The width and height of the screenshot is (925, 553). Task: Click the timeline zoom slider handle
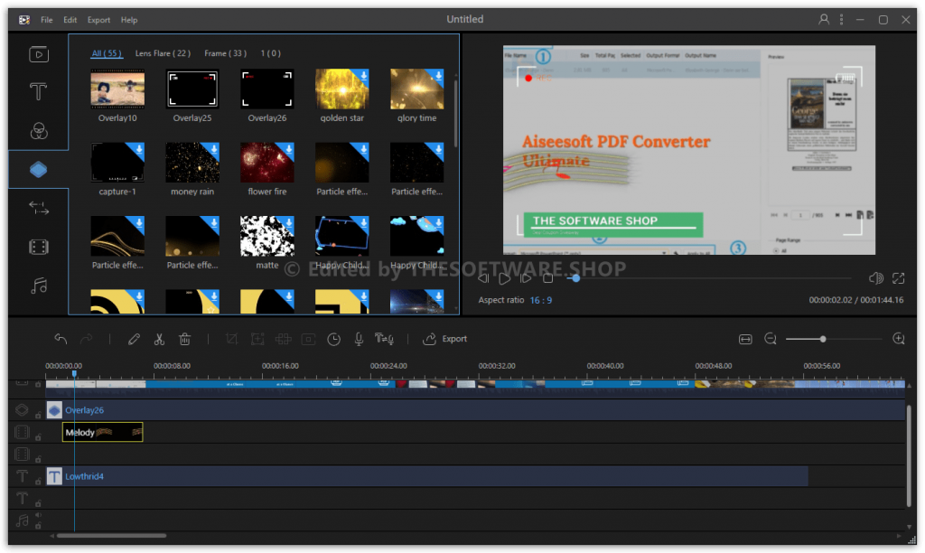822,339
